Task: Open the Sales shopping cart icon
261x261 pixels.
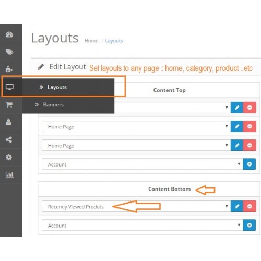Action: [9, 104]
